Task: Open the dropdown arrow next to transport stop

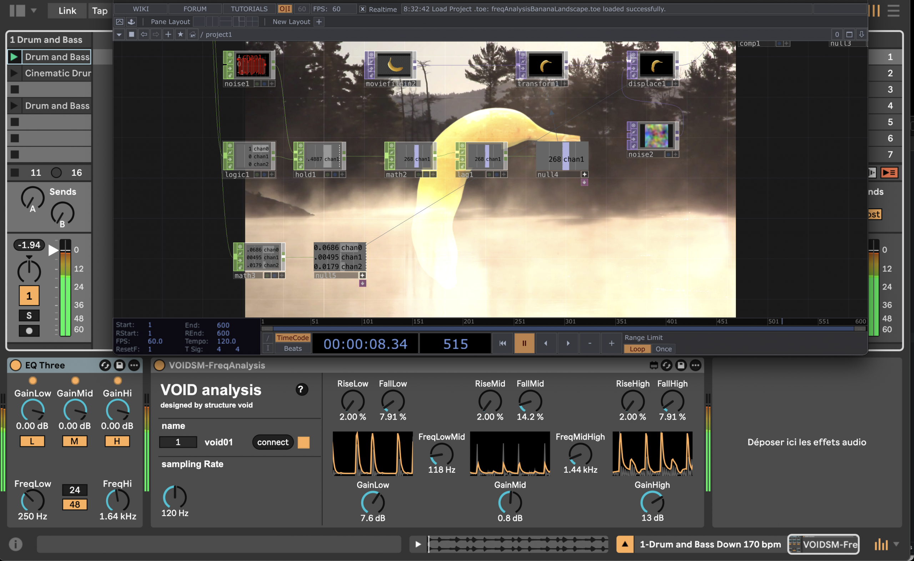Action: 34,10
